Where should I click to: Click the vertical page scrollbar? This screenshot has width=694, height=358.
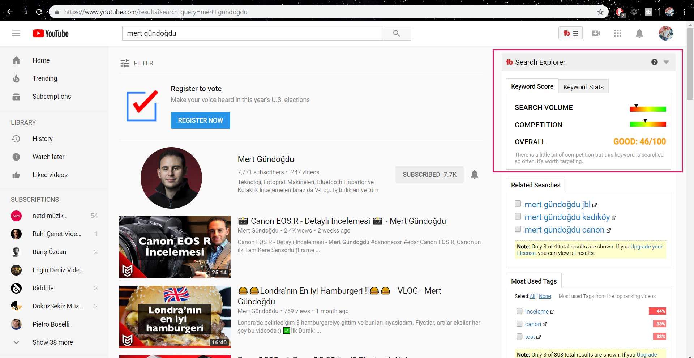[x=690, y=64]
